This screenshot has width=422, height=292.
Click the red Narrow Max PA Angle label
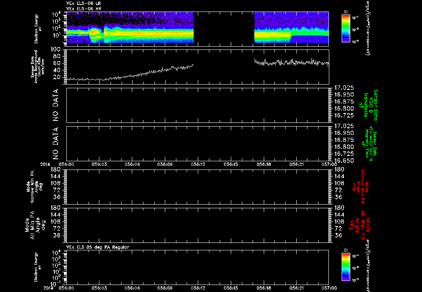pos(361,187)
